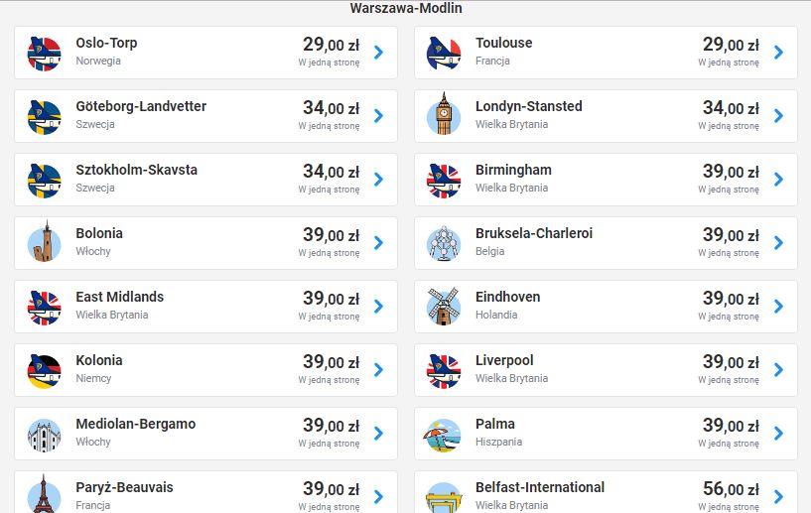Click the windmill icon for Eindhoven
The image size is (811, 513).
coord(444,307)
